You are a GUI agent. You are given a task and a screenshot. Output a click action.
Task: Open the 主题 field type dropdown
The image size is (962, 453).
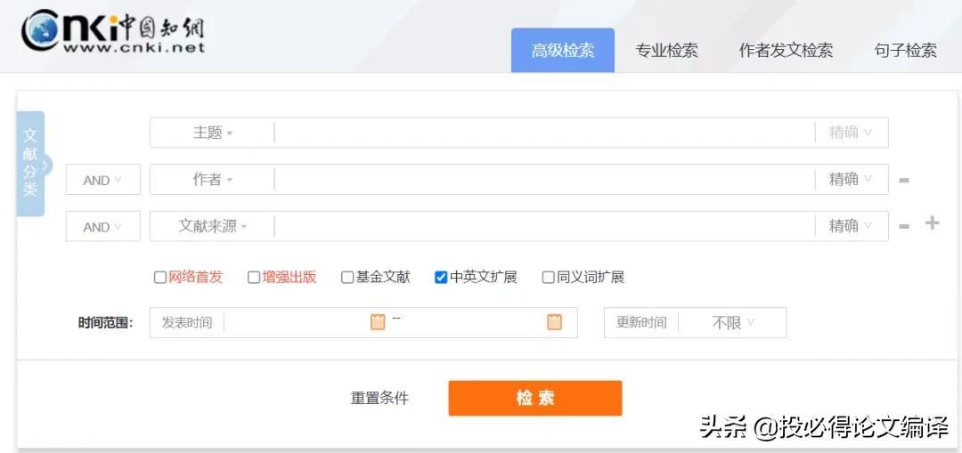click(x=212, y=133)
